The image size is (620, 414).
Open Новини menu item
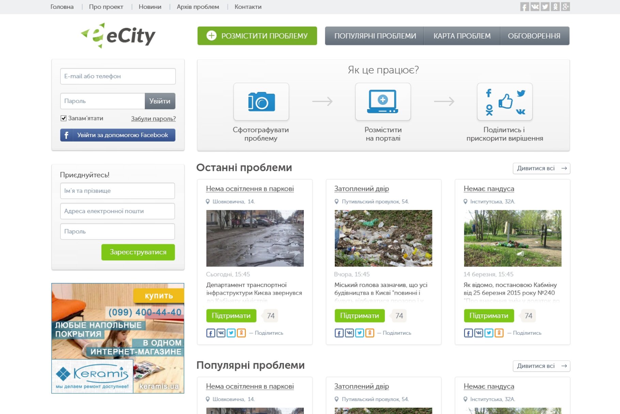click(x=150, y=7)
